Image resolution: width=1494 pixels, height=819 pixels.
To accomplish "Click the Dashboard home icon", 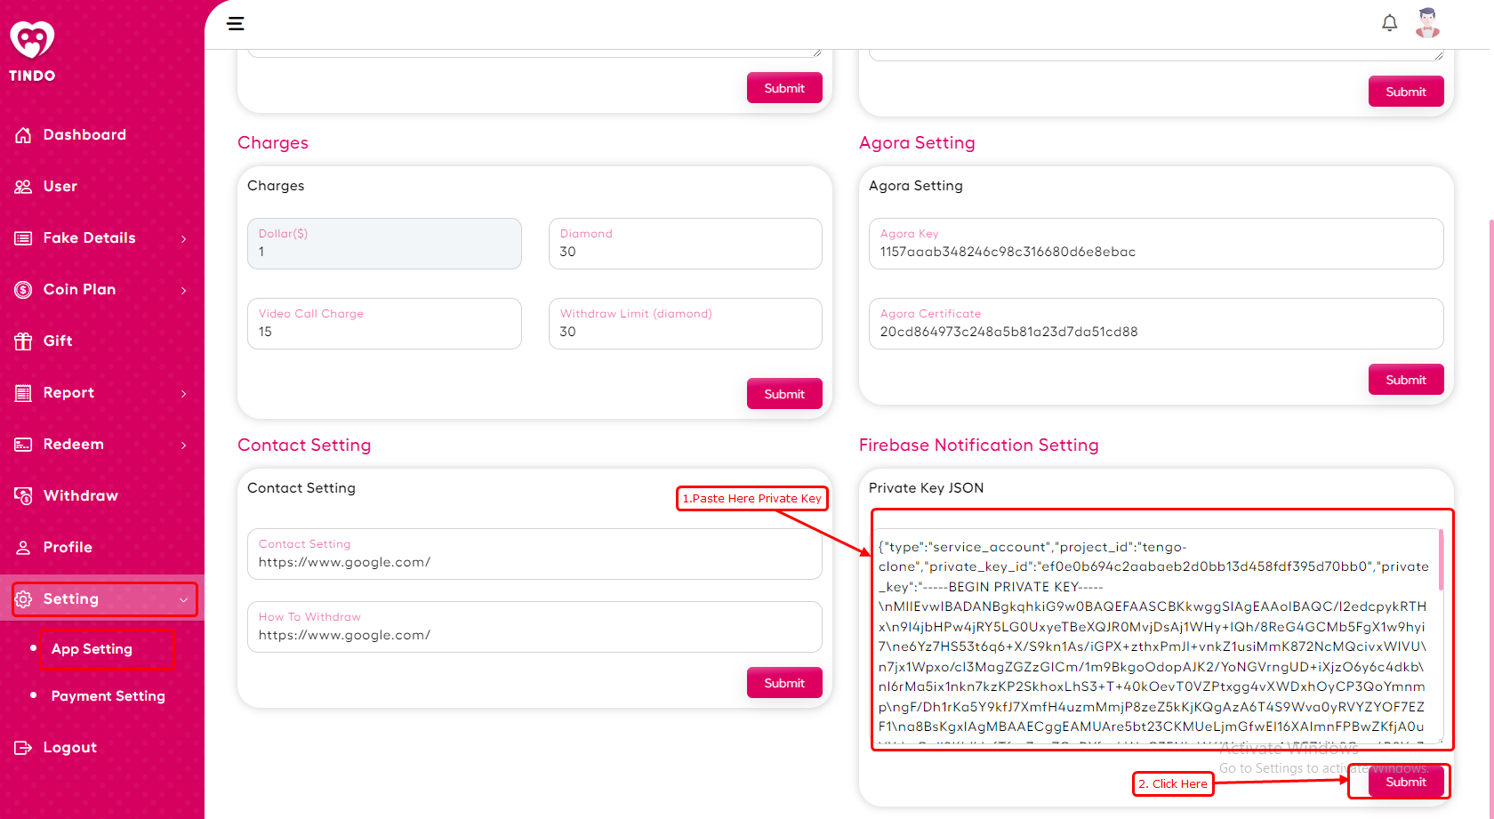I will coord(23,135).
